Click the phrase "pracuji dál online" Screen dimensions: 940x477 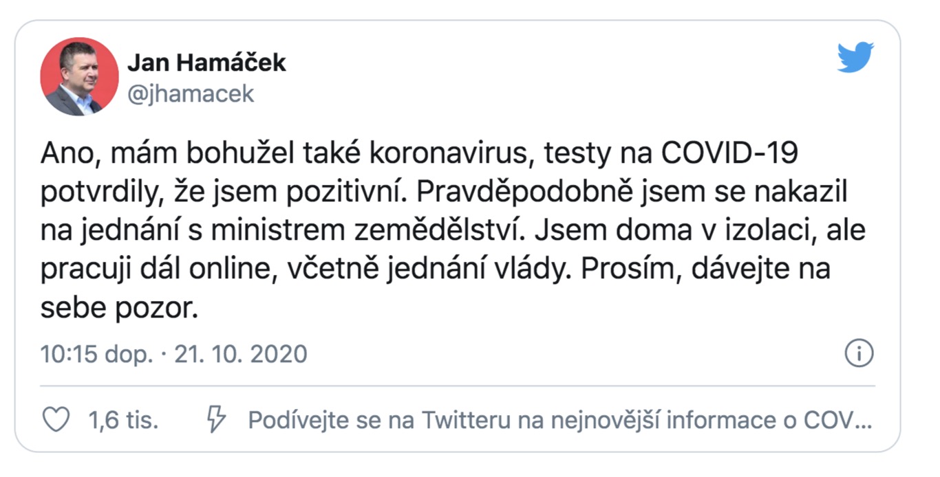point(144,269)
